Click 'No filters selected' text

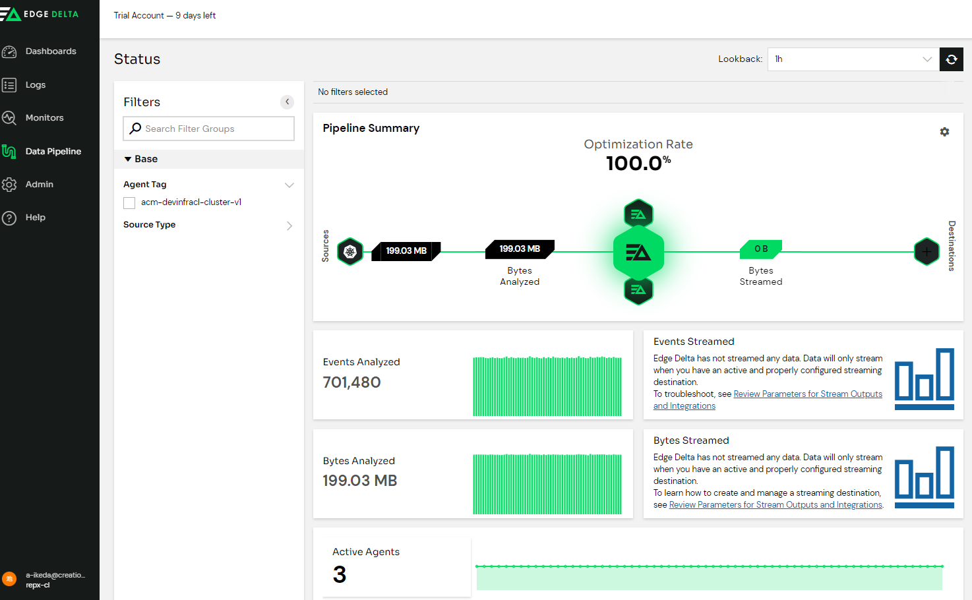click(x=353, y=92)
